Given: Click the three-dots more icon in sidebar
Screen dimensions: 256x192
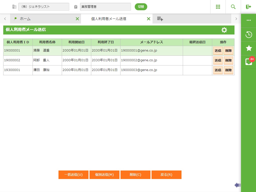Looking at the screenshot, I should (x=248, y=20).
